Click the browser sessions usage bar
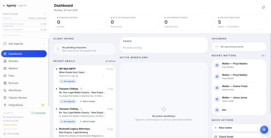This screenshot has width=271, height=138. [x=24, y=26]
